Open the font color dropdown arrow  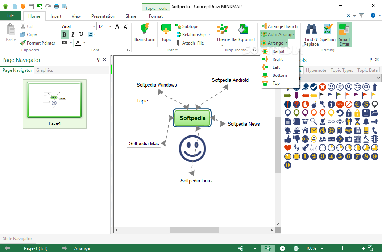point(84,43)
